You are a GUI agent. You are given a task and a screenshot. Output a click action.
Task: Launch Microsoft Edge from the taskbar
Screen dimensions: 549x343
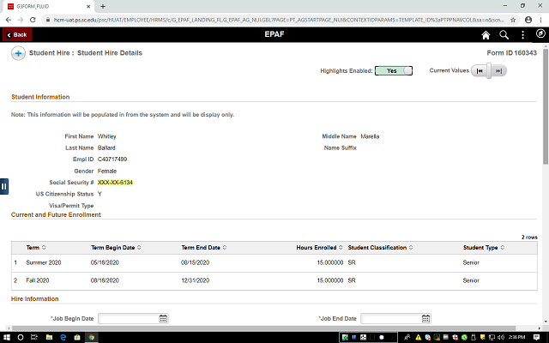coord(63,337)
